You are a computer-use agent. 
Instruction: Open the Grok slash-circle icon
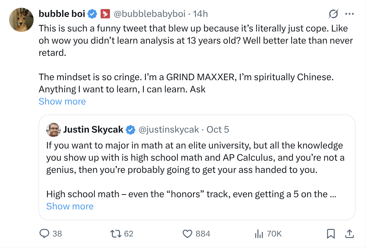point(333,14)
